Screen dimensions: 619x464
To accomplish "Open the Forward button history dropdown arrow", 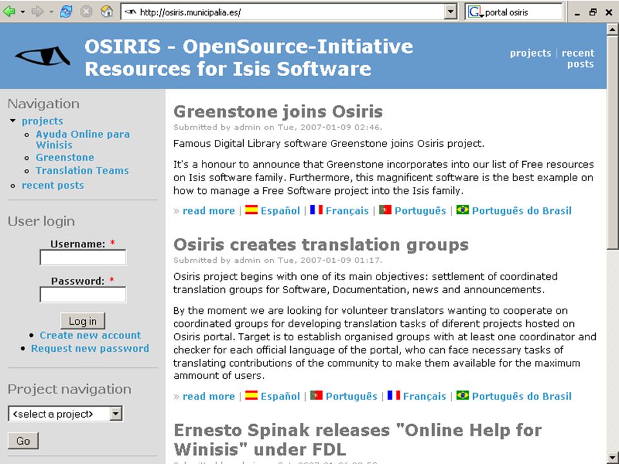I will tap(51, 12).
